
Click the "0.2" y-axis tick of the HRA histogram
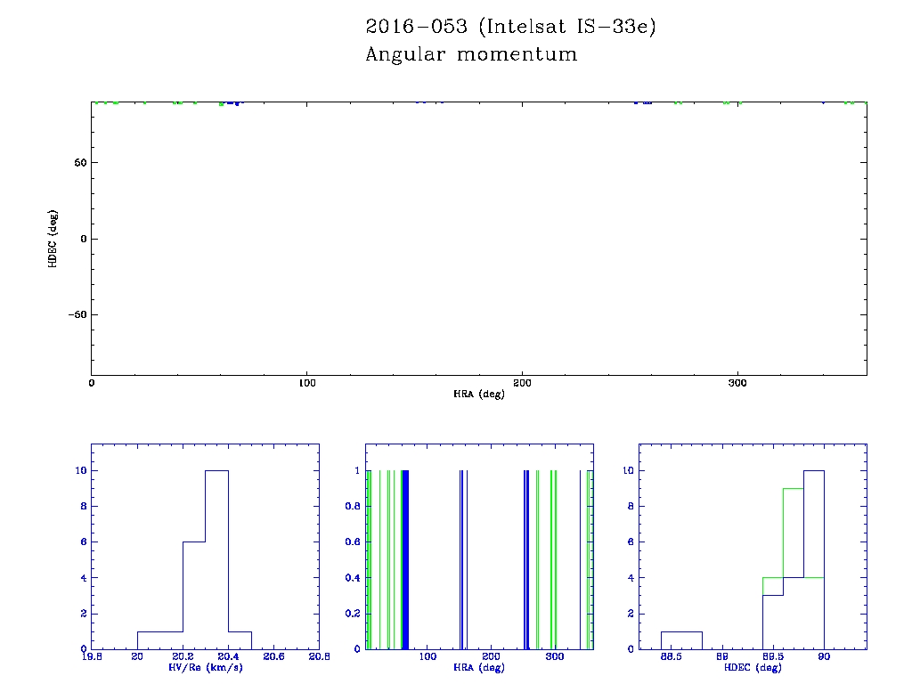pyautogui.click(x=353, y=614)
